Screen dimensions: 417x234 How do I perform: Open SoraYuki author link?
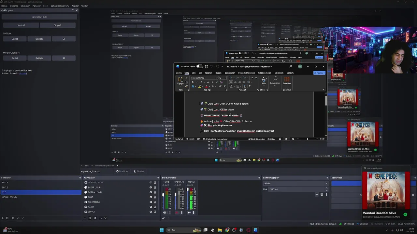click(x=23, y=73)
